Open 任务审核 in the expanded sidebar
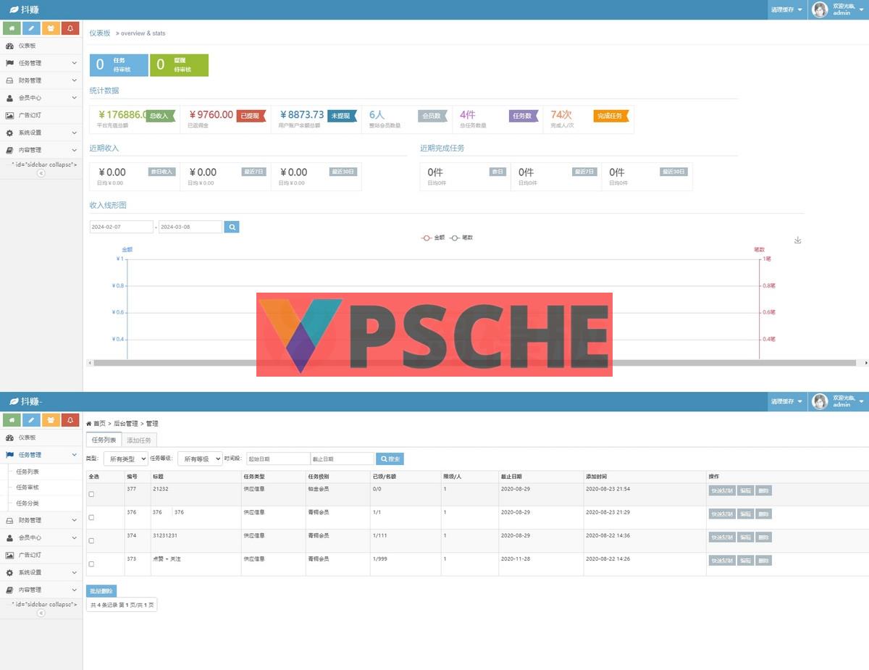The image size is (869, 670). click(x=28, y=487)
